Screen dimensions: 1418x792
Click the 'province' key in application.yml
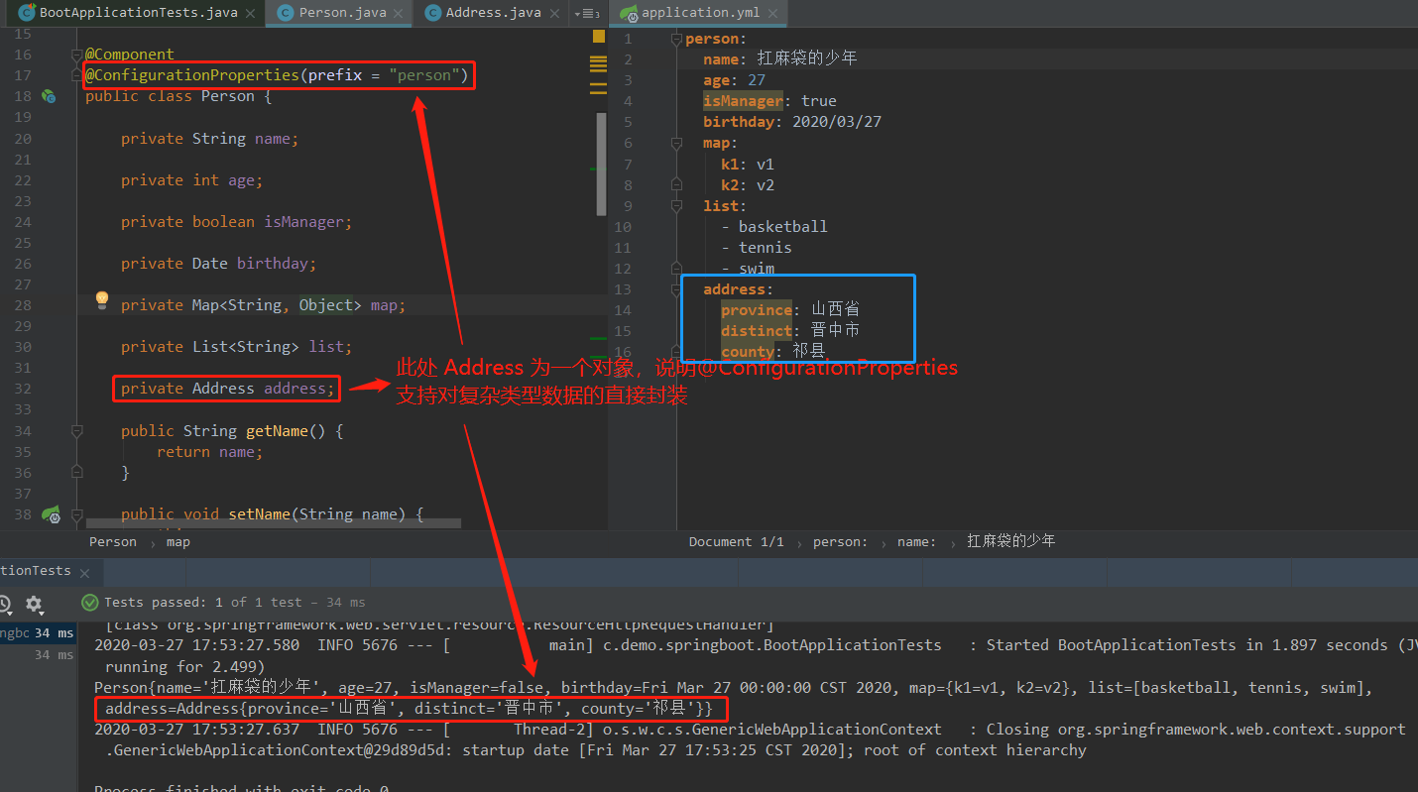pyautogui.click(x=757, y=310)
